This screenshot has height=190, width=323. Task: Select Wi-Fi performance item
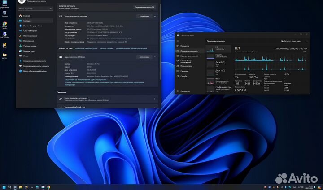pos(218,81)
